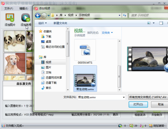
Task: Click the refresh arrows icon beside address bar
Action: pos(125,15)
